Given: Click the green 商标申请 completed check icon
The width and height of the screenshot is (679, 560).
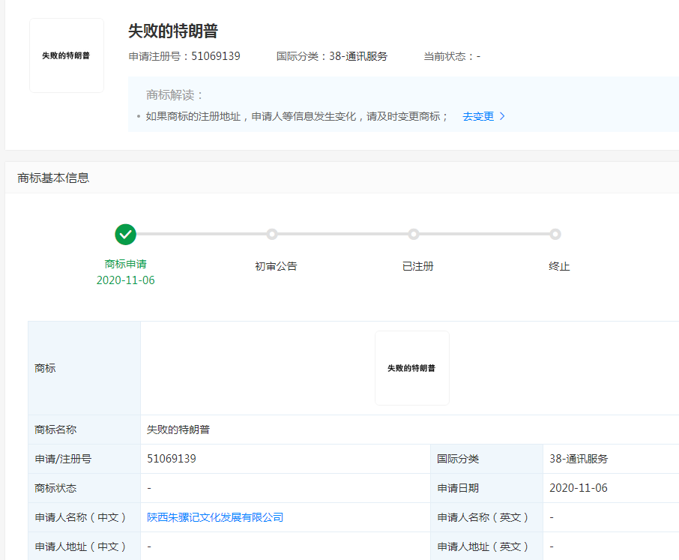Looking at the screenshot, I should point(125,234).
